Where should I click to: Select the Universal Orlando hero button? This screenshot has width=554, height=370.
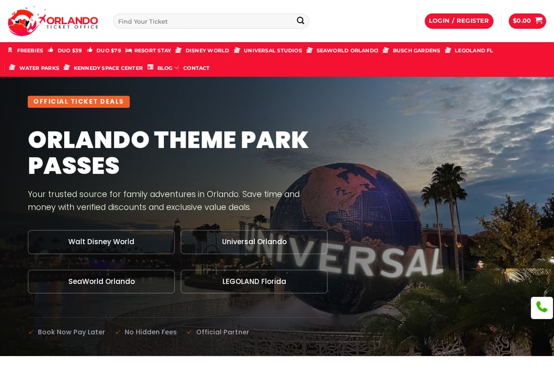[x=254, y=242]
